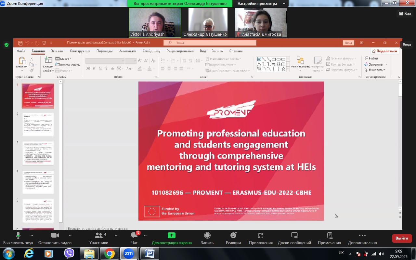Click the Record button in Zoom
This screenshot has height=260, width=416.
pyautogui.click(x=207, y=238)
